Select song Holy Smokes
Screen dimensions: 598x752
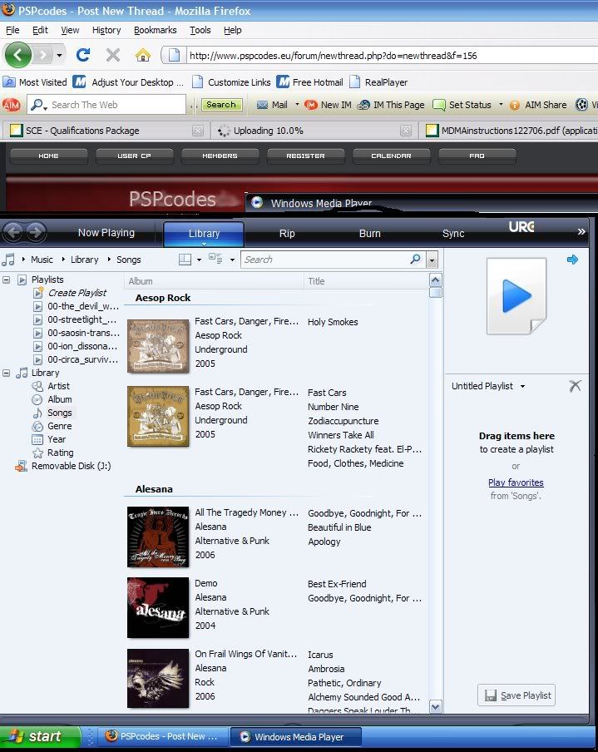tap(333, 322)
